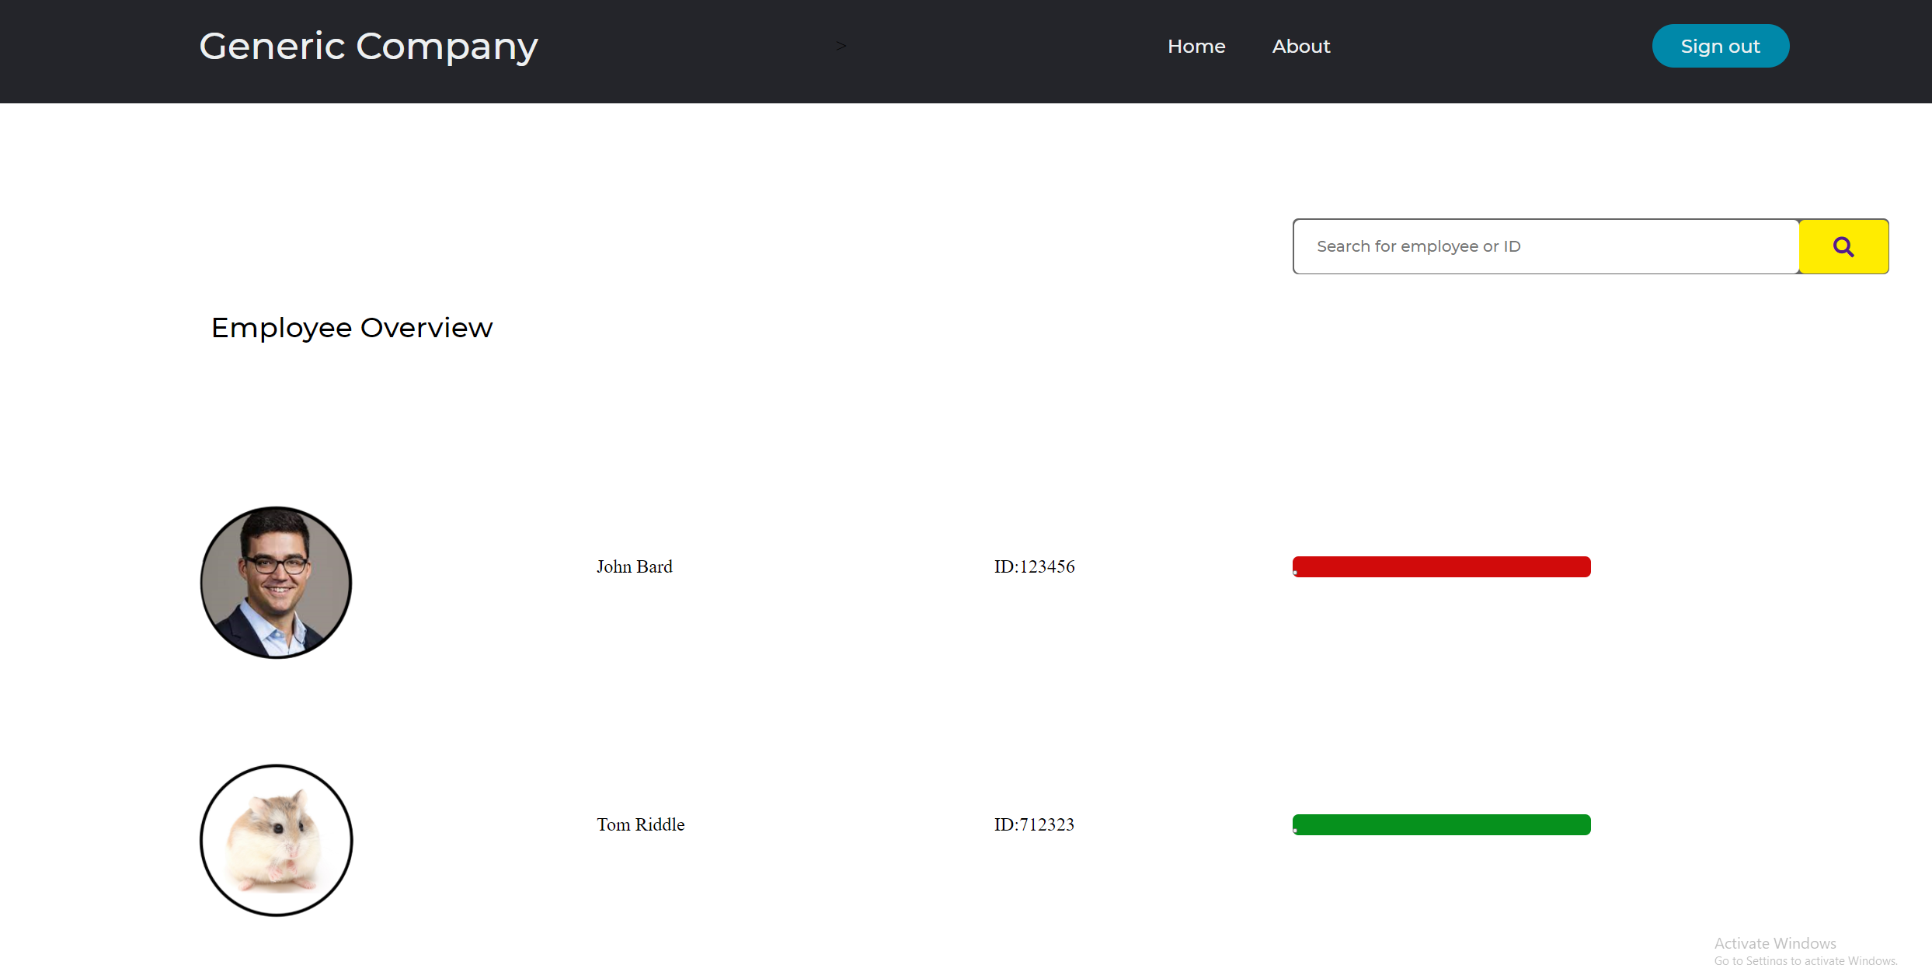The width and height of the screenshot is (1932, 965).
Task: Open John Bard's profile photo
Action: [276, 583]
